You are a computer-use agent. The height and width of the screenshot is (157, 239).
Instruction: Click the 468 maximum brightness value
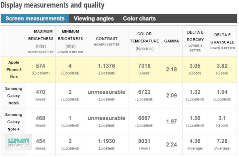coord(41,118)
